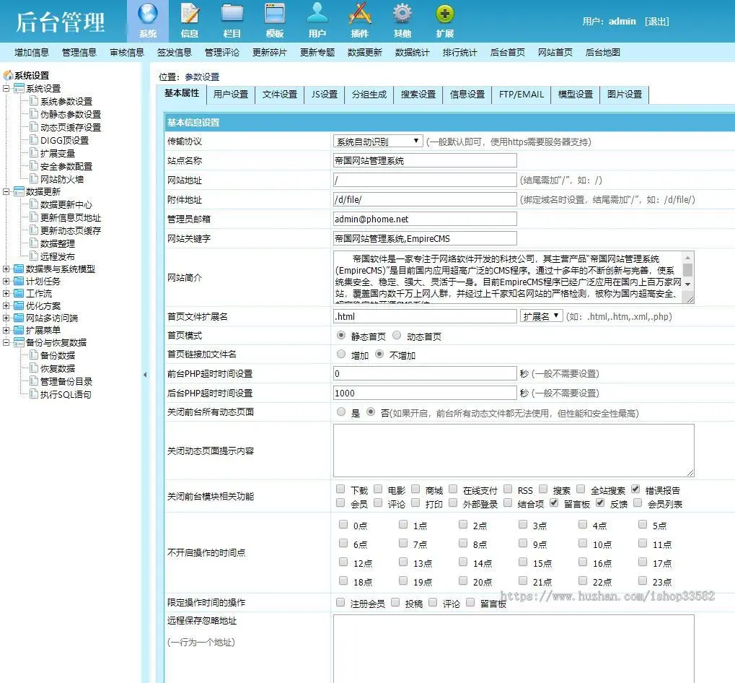Switch to the FTP/EMAIL tab
Screen dimensions: 735x683
click(x=521, y=95)
